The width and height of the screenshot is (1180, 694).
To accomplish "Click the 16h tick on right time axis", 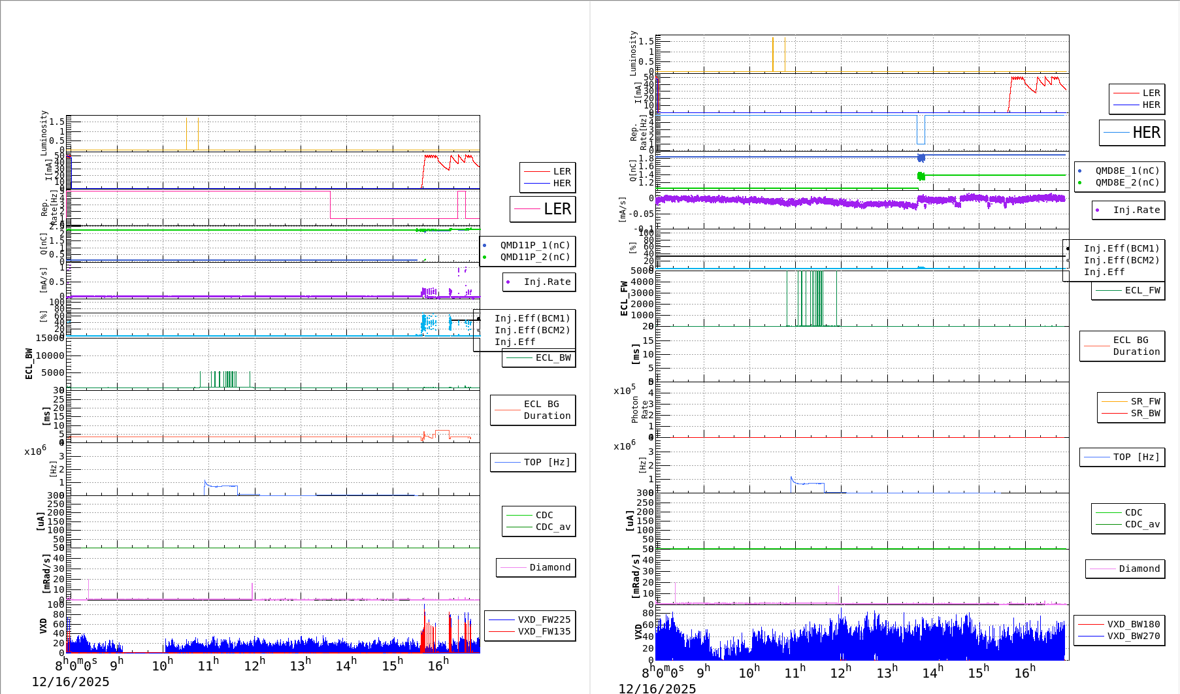I will [1024, 672].
